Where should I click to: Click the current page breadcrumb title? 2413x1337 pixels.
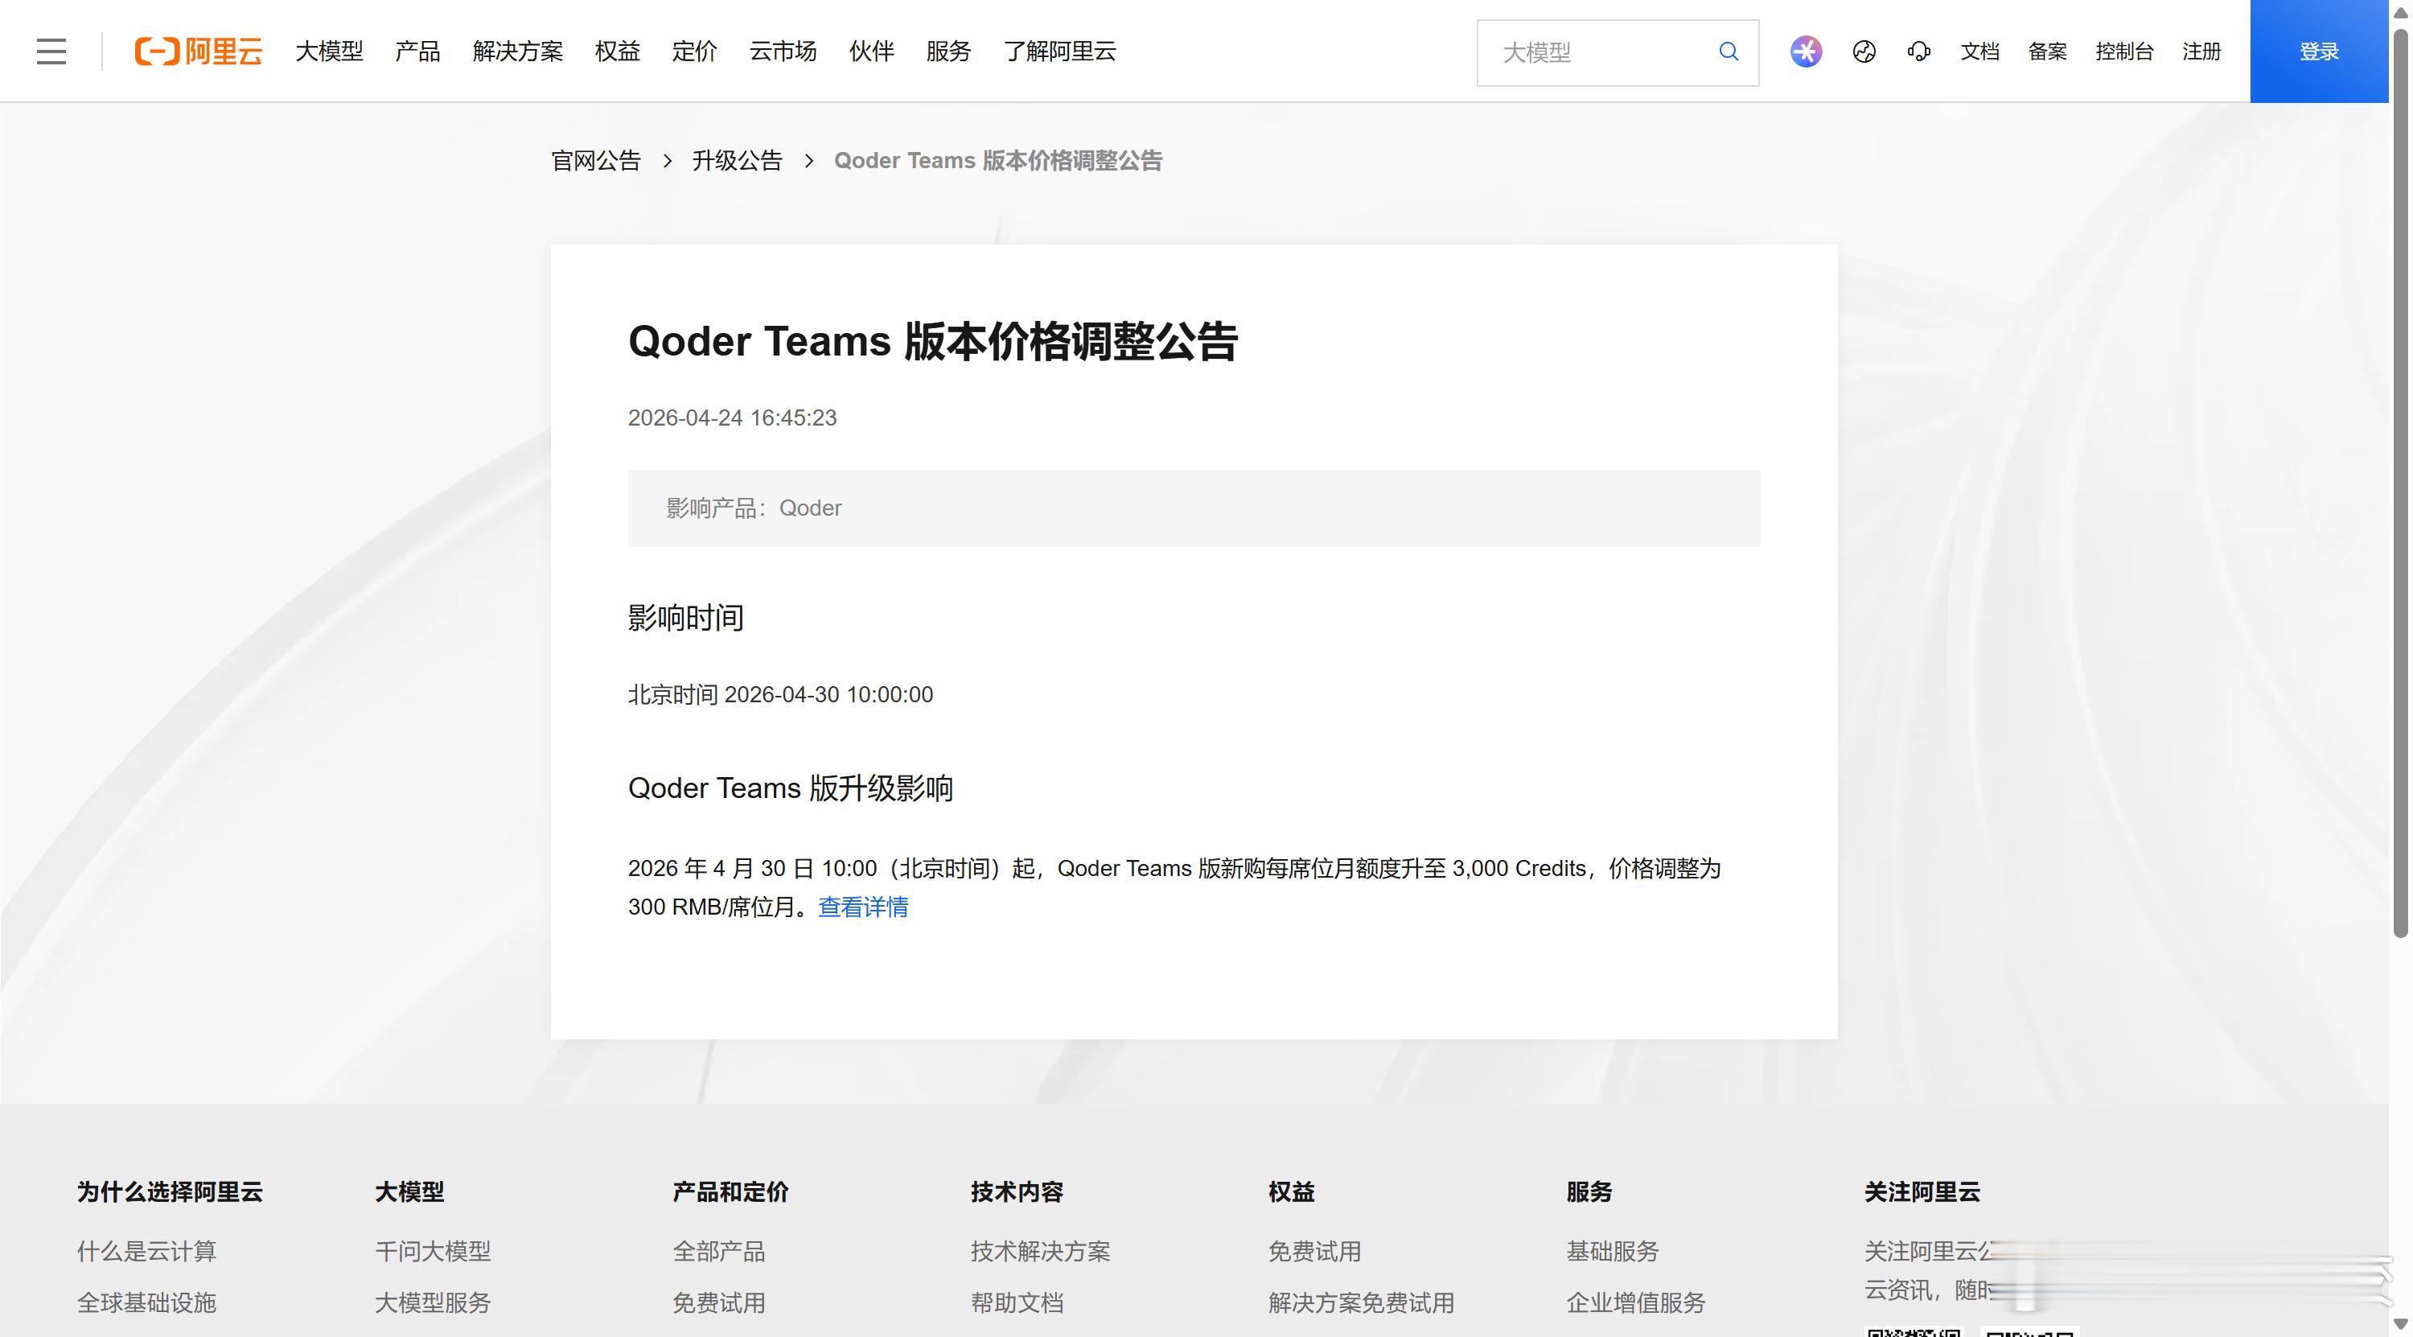[x=997, y=161]
